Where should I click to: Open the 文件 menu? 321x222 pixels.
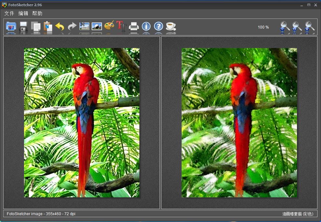(x=9, y=13)
